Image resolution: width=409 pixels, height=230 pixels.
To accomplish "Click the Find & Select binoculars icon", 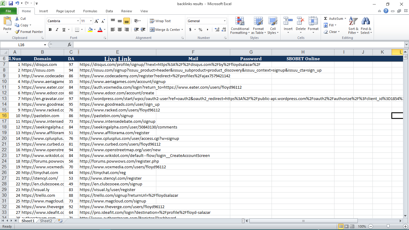I will click(366, 25).
